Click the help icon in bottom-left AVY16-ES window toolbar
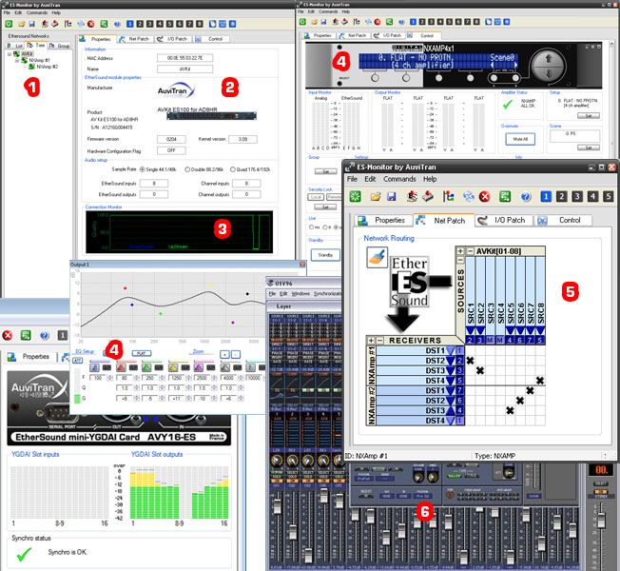 (45, 336)
